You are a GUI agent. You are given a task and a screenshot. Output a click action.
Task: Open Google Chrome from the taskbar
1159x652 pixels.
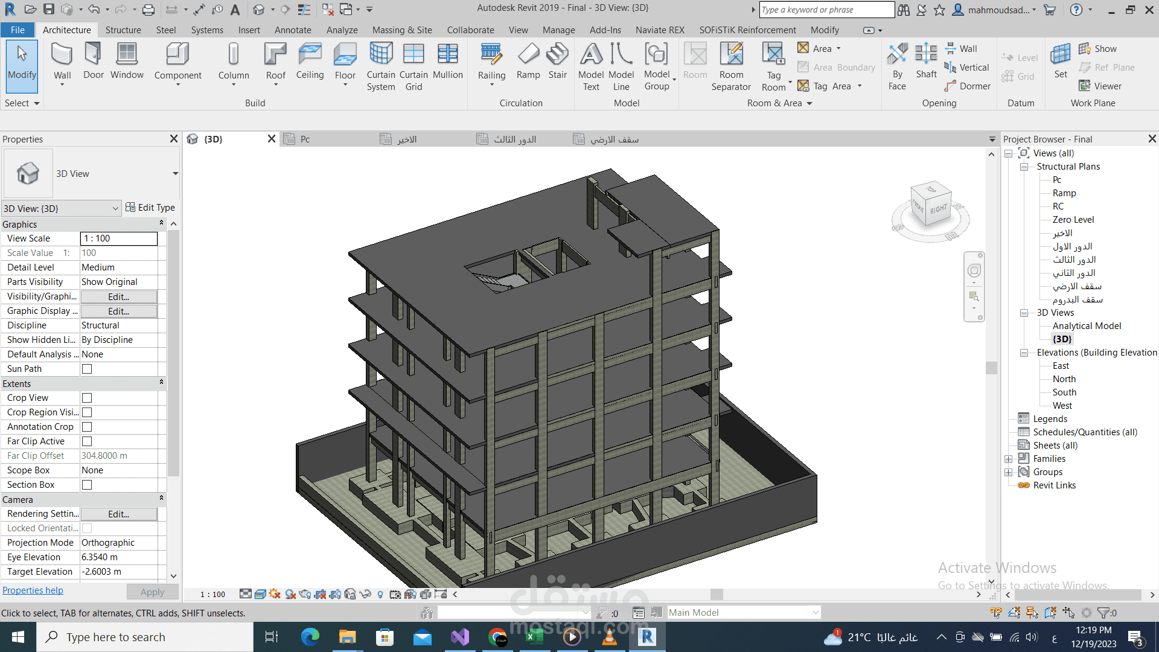point(497,637)
